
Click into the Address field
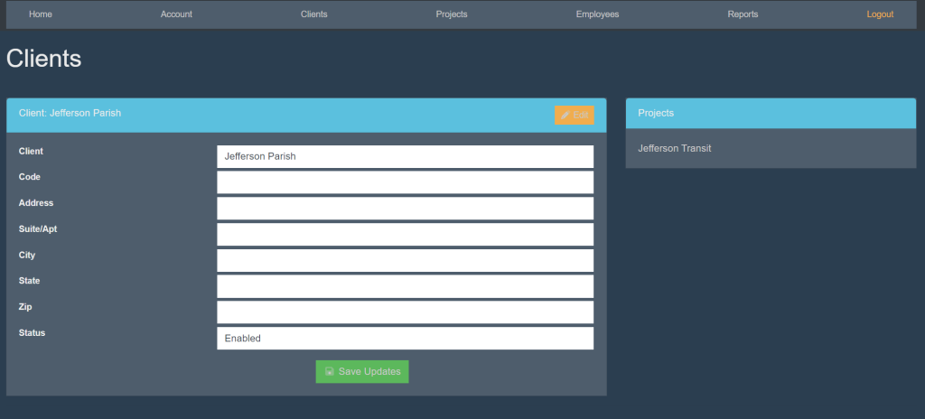(x=405, y=209)
